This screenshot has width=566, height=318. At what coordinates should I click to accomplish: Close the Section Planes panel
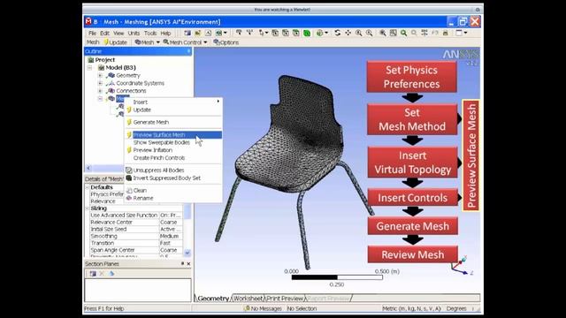coord(188,264)
